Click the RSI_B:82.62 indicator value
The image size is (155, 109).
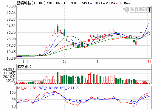[x=48, y=88]
